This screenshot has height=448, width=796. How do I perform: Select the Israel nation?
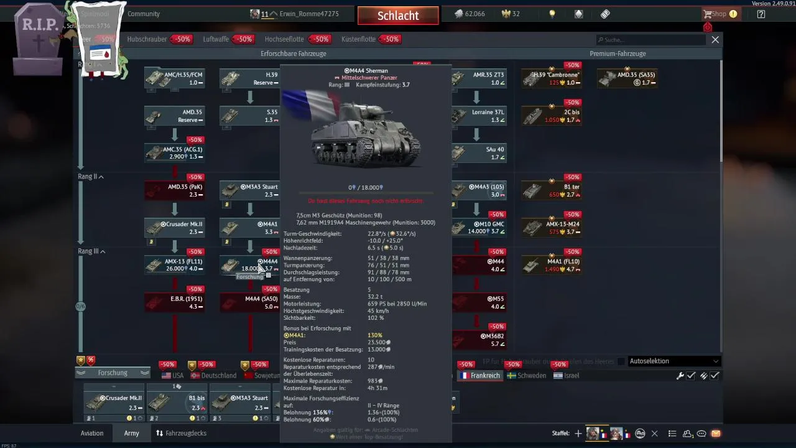pos(566,376)
